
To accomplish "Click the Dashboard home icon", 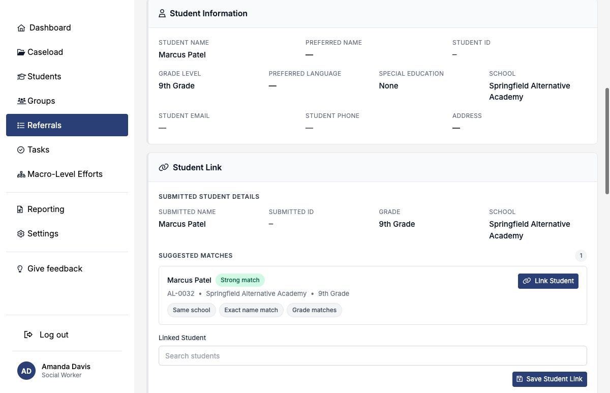I will [21, 28].
